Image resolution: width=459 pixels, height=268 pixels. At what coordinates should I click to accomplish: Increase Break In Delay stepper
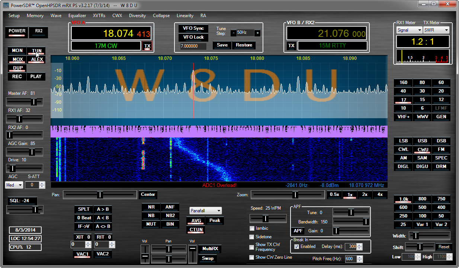point(360,245)
